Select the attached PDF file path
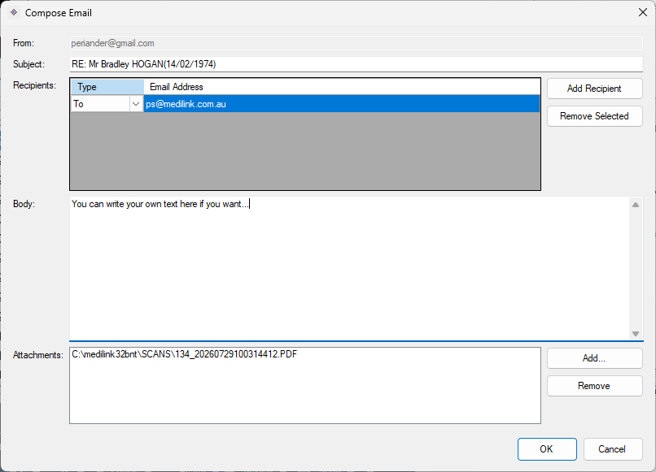The image size is (656, 472). [x=185, y=354]
